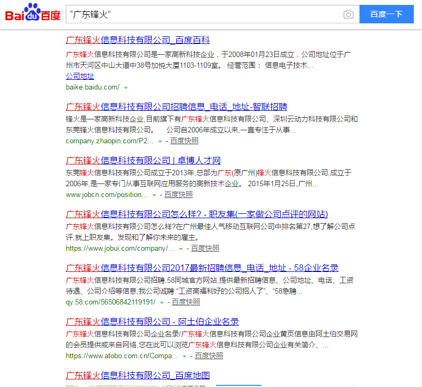Click the 公司地址 sublink
Screen dimensions: 422x387
pyautogui.click(x=80, y=77)
